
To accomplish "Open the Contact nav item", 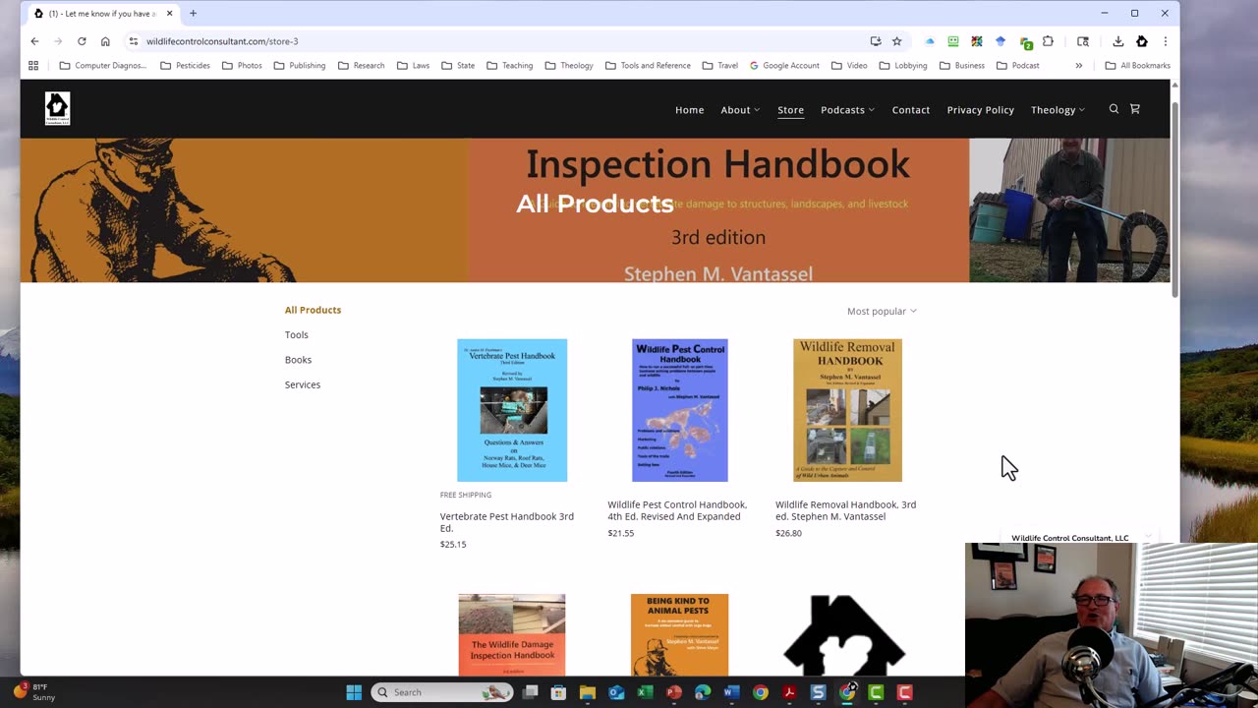I will (x=911, y=110).
